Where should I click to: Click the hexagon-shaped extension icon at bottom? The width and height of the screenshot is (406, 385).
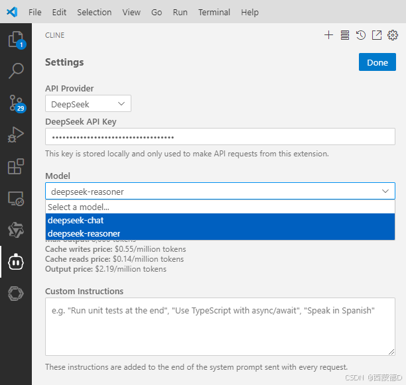(16, 294)
